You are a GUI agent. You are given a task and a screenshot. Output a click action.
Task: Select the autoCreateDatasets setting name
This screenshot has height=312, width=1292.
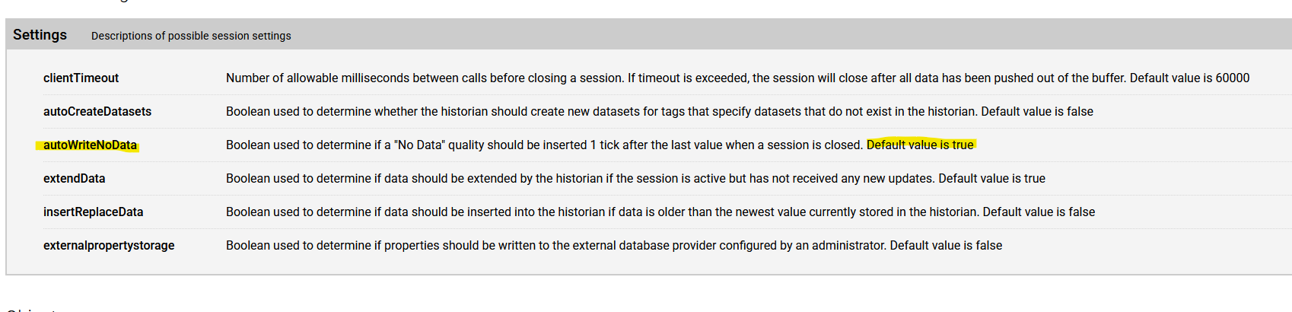pyautogui.click(x=97, y=112)
